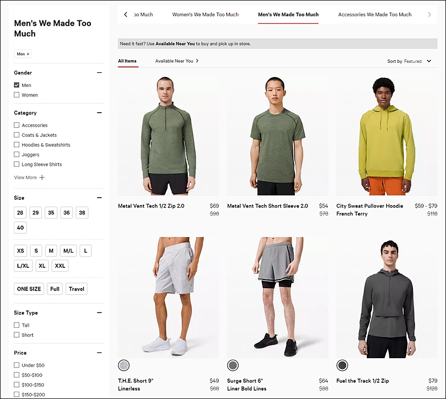Select the All Items tab
Screen dimensions: 446x399
(127, 61)
